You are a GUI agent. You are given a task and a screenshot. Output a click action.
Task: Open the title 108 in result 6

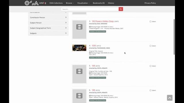[x=93, y=90]
